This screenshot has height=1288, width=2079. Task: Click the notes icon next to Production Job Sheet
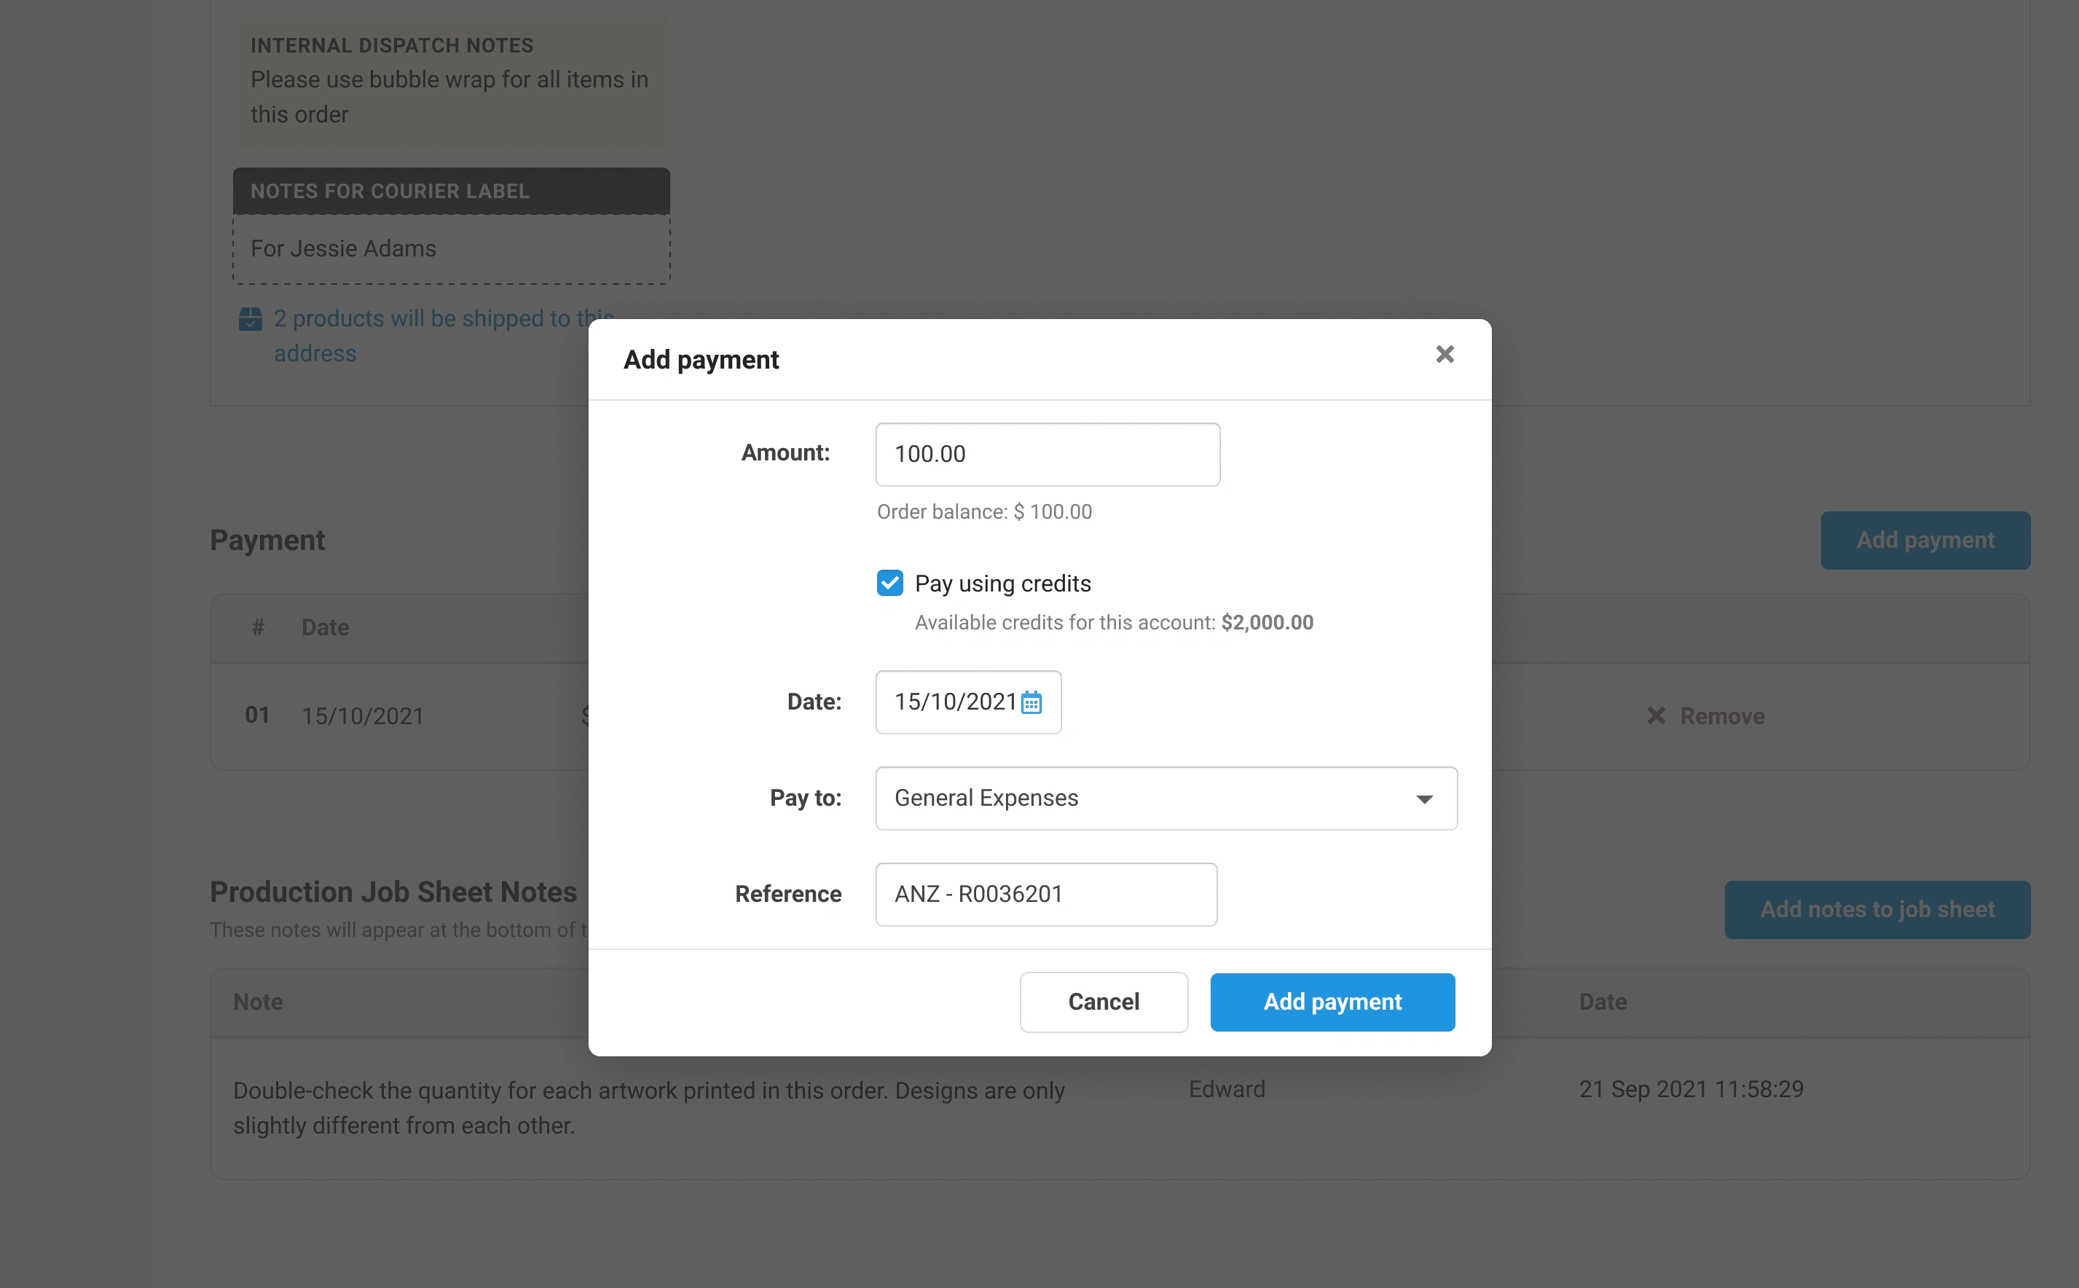click(x=1877, y=909)
